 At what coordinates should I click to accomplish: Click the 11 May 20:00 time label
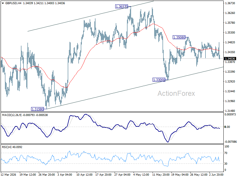(x=160, y=174)
